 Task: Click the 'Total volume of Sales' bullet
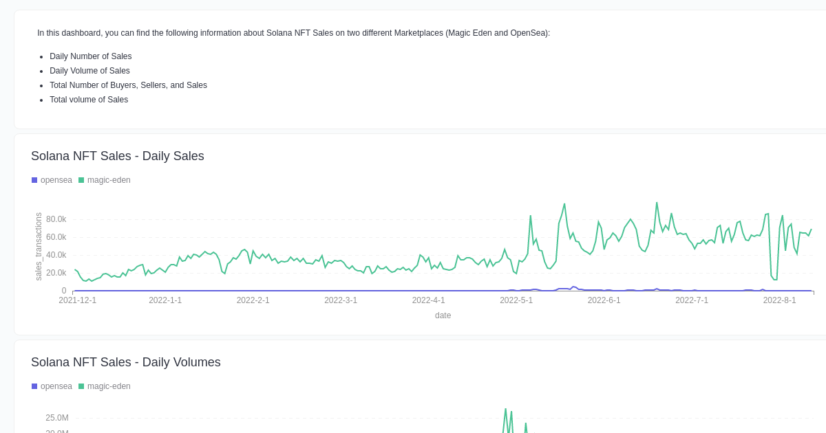tap(89, 100)
